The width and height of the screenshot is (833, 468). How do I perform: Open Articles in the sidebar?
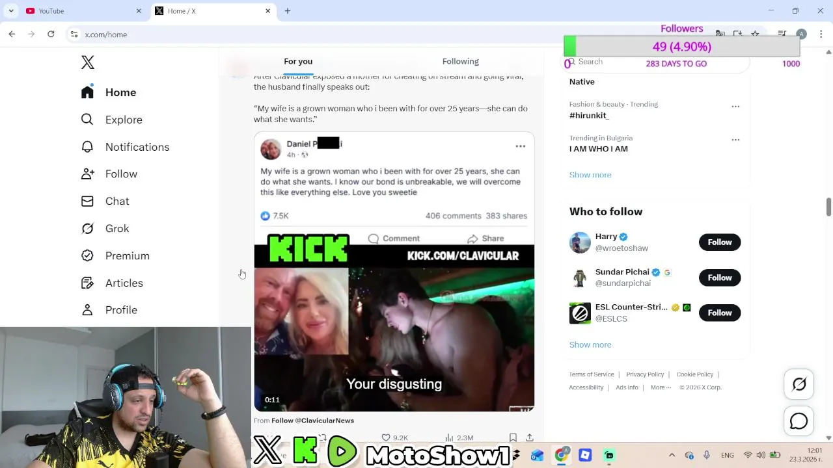tap(112, 283)
